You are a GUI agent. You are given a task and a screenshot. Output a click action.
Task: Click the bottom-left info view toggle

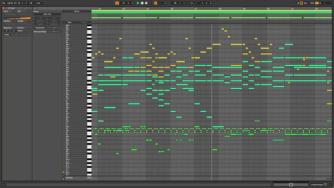[3, 184]
